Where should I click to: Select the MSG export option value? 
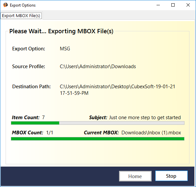pyautogui.click(x=65, y=49)
